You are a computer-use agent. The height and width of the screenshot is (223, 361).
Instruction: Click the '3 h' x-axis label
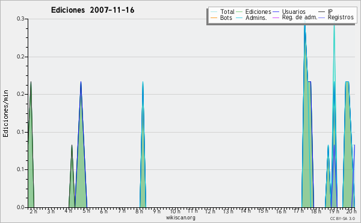pos(51,211)
